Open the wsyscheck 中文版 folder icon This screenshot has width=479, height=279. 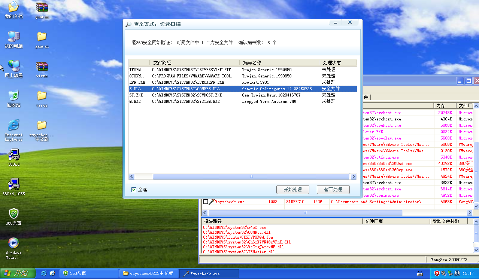point(42,130)
